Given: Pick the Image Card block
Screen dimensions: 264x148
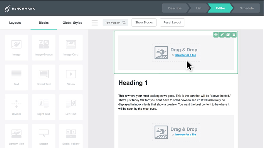Looking at the screenshot, I should pyautogui.click(x=71, y=47).
